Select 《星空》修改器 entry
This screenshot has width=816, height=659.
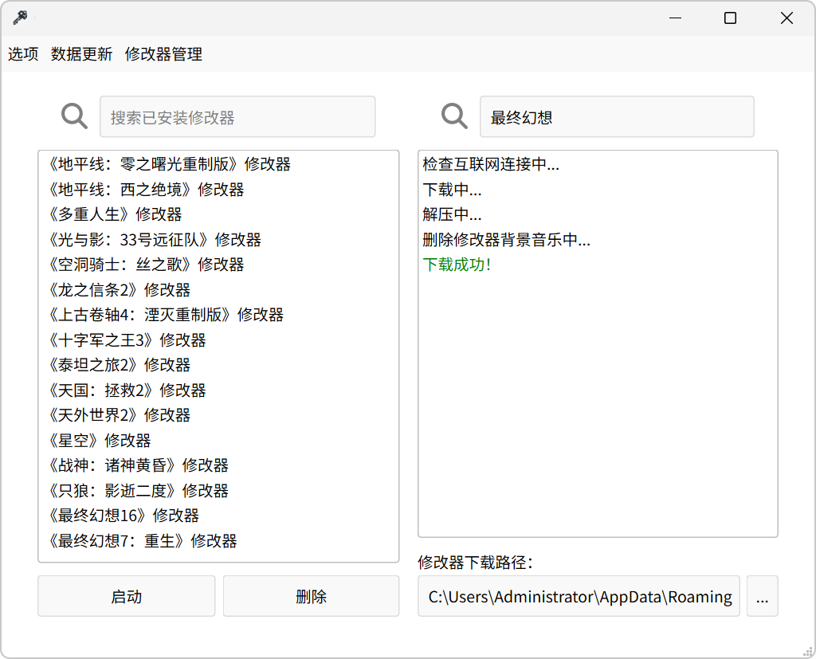[218, 441]
